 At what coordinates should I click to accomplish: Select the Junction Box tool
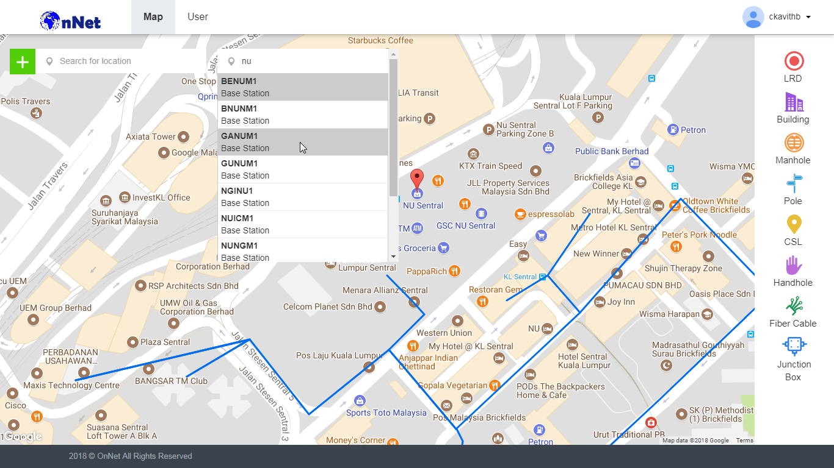(x=794, y=347)
